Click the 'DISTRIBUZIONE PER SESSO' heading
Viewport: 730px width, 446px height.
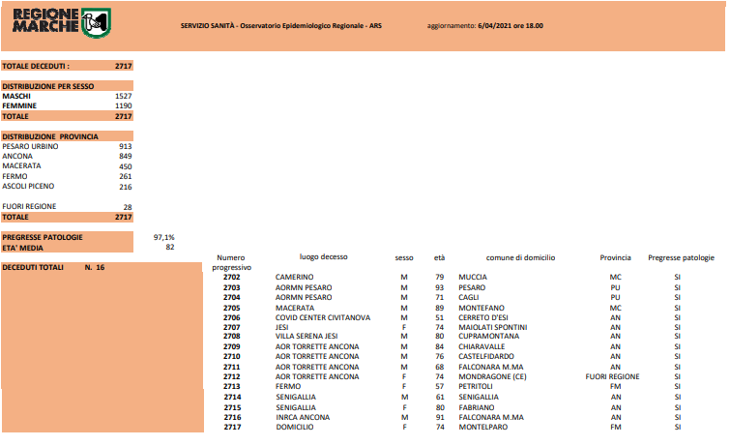click(x=48, y=86)
